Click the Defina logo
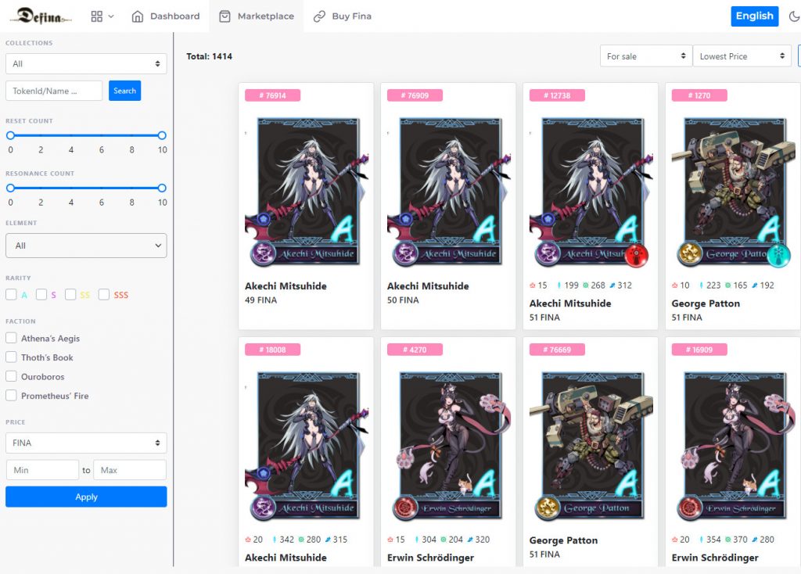The width and height of the screenshot is (801, 574). [x=41, y=16]
